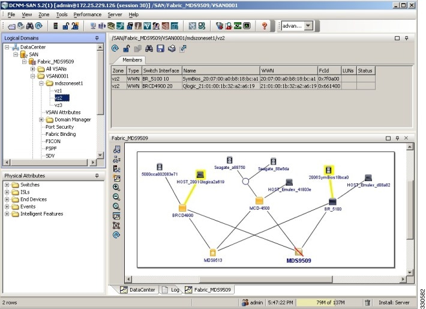Click the black switch device icon in main toolbar

click(56, 26)
